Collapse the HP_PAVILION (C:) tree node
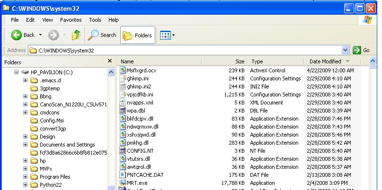Viewport: 382px width, 190px height. (x=16, y=72)
